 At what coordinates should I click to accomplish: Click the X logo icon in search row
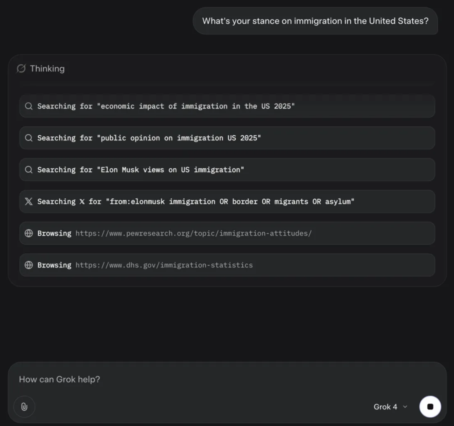pyautogui.click(x=29, y=201)
